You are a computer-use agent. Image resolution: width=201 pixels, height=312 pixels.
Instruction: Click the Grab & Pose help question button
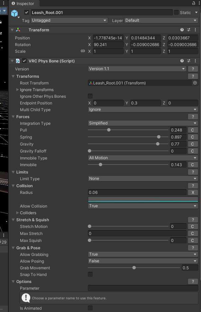pos(193,248)
